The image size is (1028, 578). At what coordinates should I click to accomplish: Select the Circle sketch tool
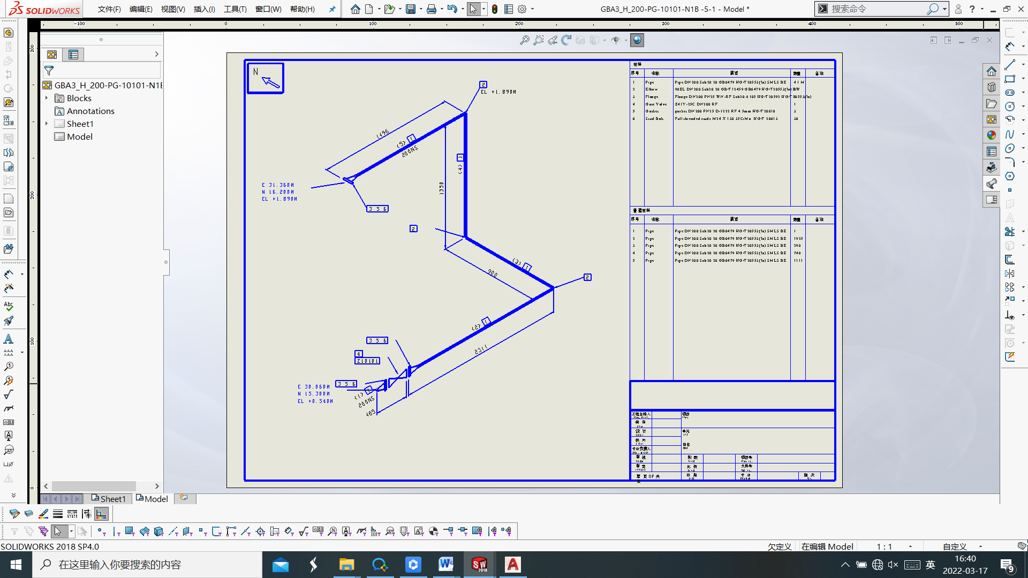click(x=1010, y=107)
